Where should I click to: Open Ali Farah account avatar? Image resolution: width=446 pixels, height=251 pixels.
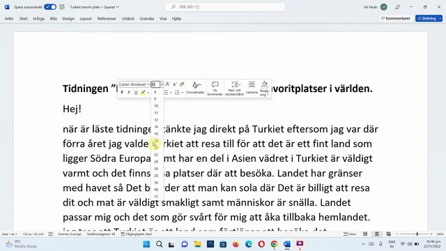(x=384, y=7)
